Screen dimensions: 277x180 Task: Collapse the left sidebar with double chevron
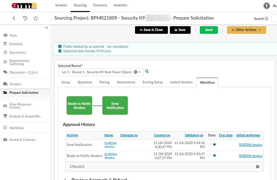tap(46, 28)
